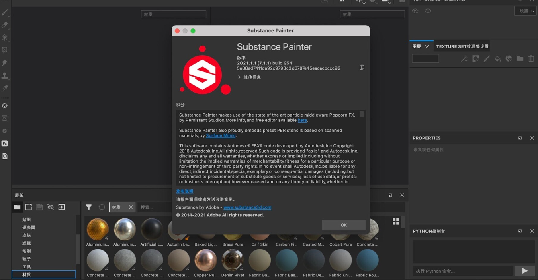Select 粒子 shelf category
Screen dimensions: 538x280
coord(27,259)
